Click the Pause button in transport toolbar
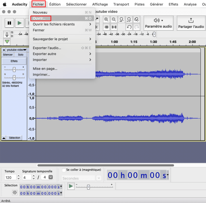This screenshot has width=206, height=203. coord(9,23)
